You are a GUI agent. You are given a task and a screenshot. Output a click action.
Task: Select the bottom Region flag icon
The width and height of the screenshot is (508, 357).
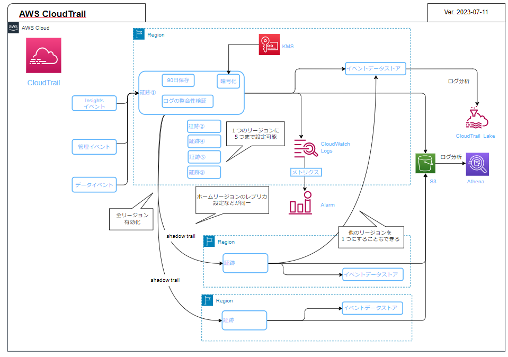coord(207,300)
